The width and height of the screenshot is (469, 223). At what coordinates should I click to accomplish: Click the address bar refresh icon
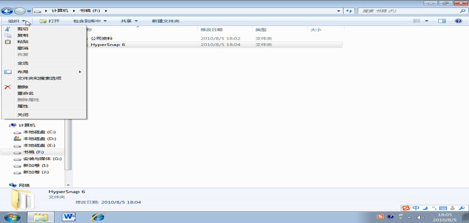click(x=348, y=11)
